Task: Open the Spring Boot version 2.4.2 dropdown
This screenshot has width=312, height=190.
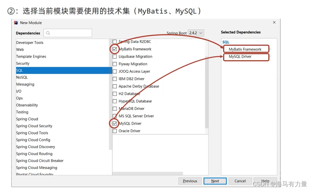Action: point(196,33)
